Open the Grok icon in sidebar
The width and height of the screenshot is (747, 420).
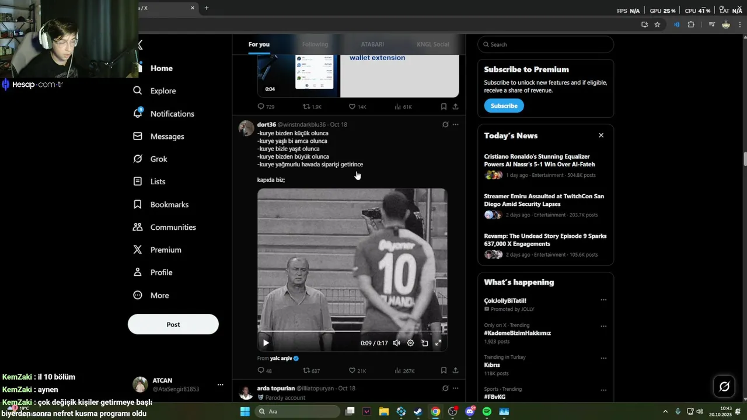tap(138, 159)
